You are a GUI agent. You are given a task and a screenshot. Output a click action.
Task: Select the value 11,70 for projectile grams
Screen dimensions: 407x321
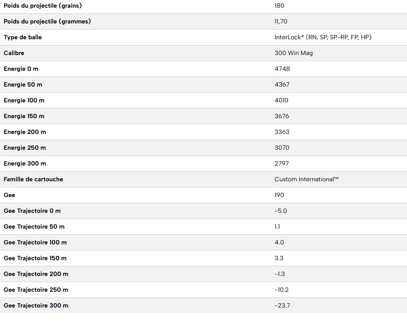(281, 22)
